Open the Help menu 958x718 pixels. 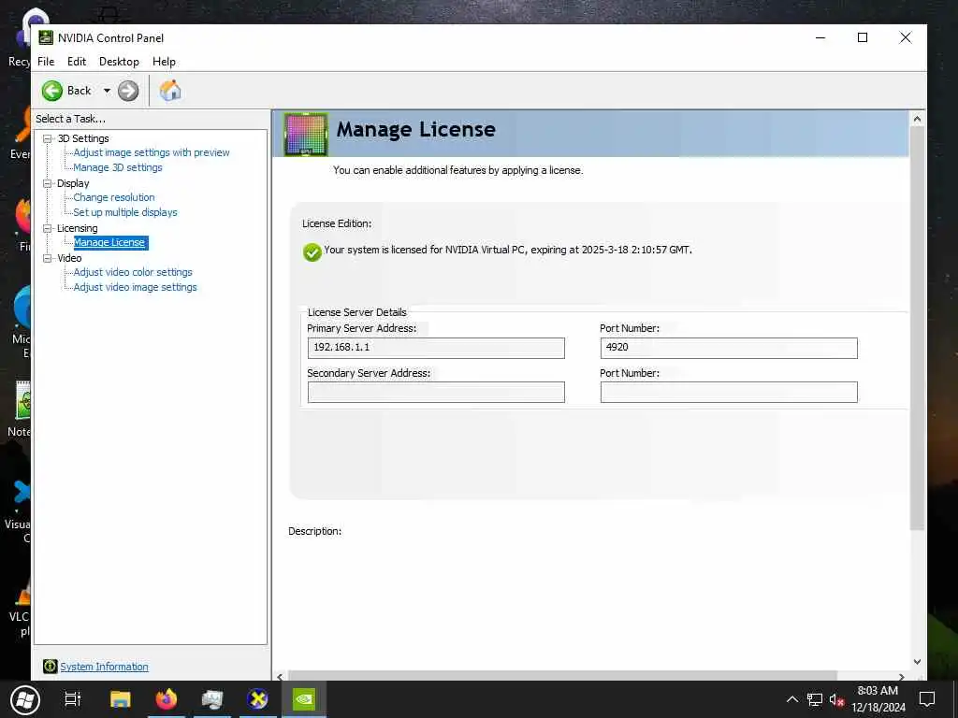pos(164,62)
